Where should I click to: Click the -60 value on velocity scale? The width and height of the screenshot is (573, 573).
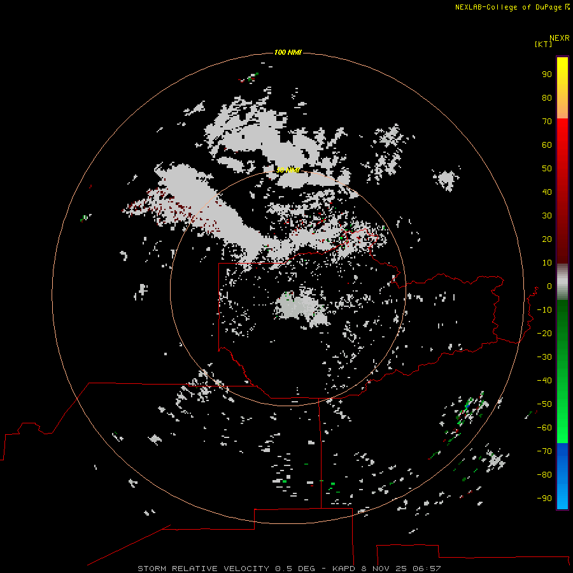[544, 428]
